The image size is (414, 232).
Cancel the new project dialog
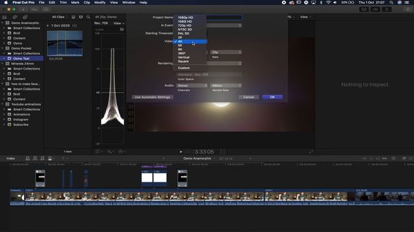248,97
